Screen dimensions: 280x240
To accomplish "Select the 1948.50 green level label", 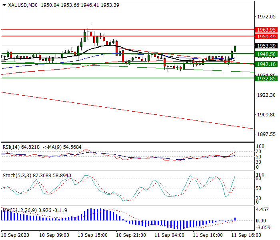I will point(266,54).
